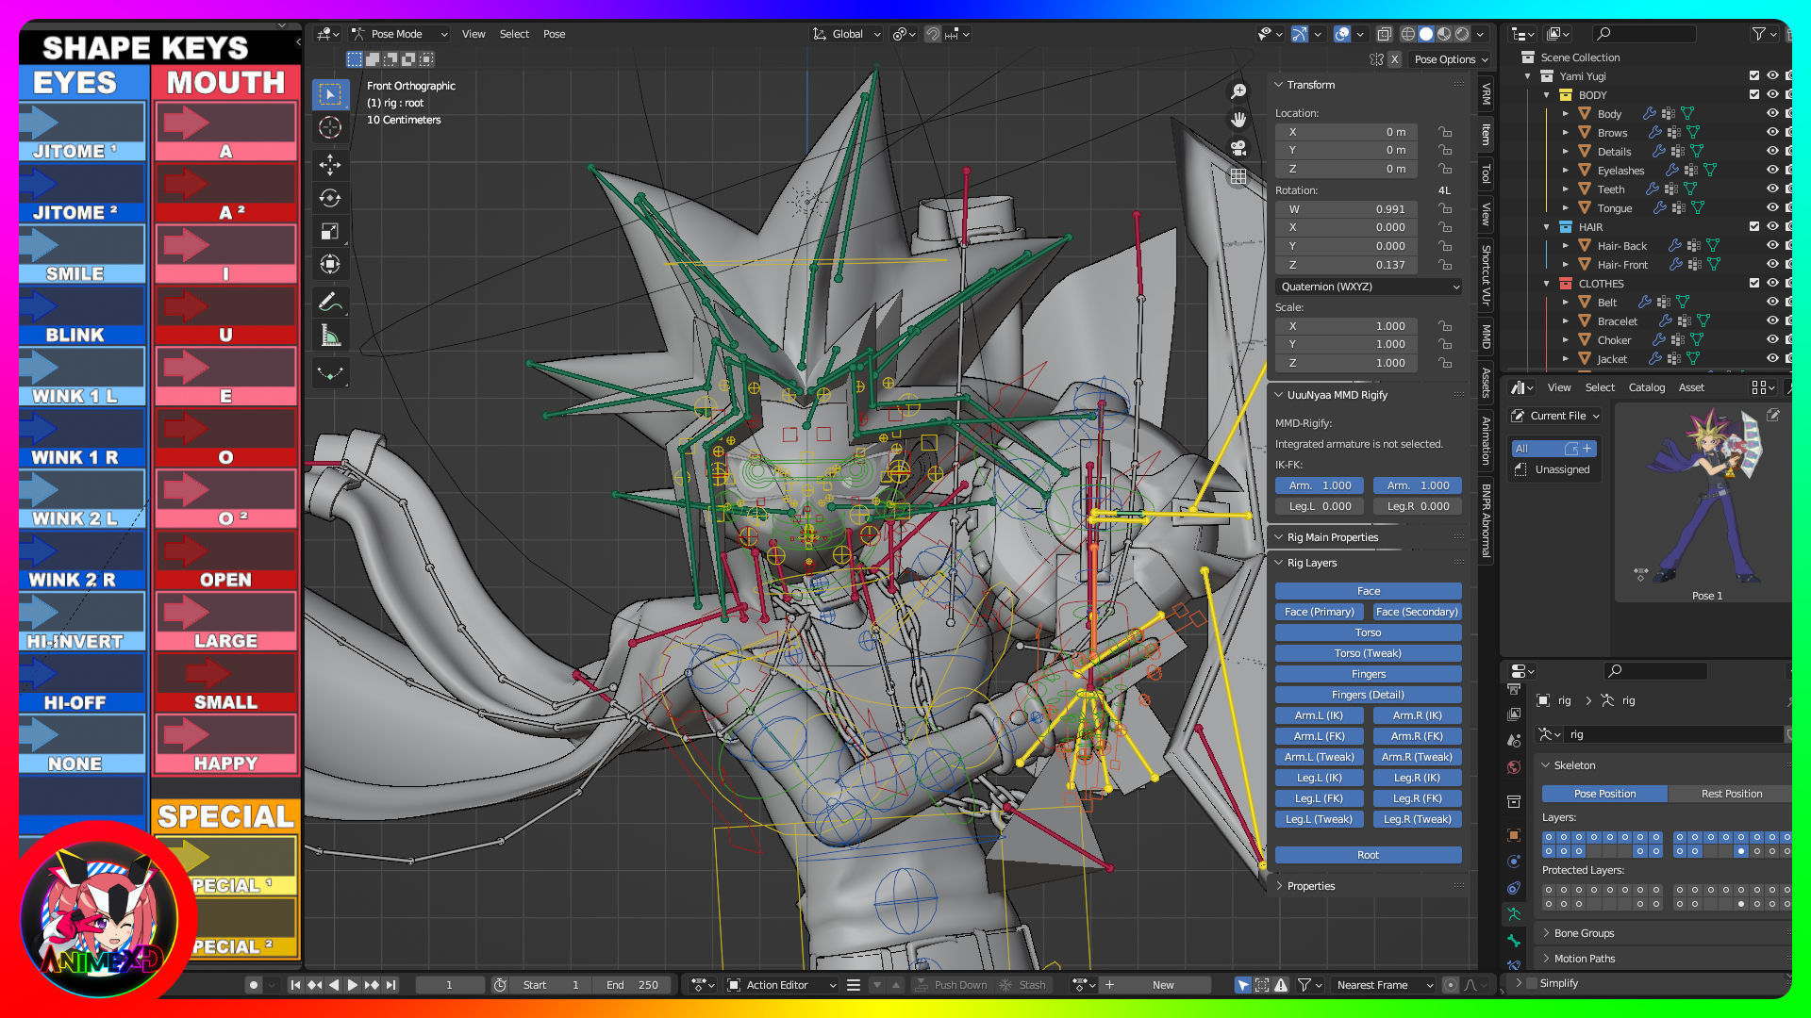Switch to solid viewport shading
Image resolution: width=1811 pixels, height=1018 pixels.
pos(1426,34)
